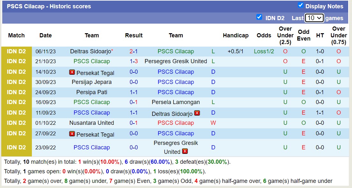Toggle the Display Notes checkbox

pyautogui.click(x=300, y=5)
